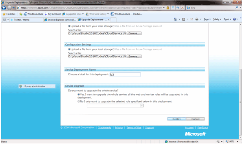Click the Print icon
243x144 pixels.
(197, 19)
